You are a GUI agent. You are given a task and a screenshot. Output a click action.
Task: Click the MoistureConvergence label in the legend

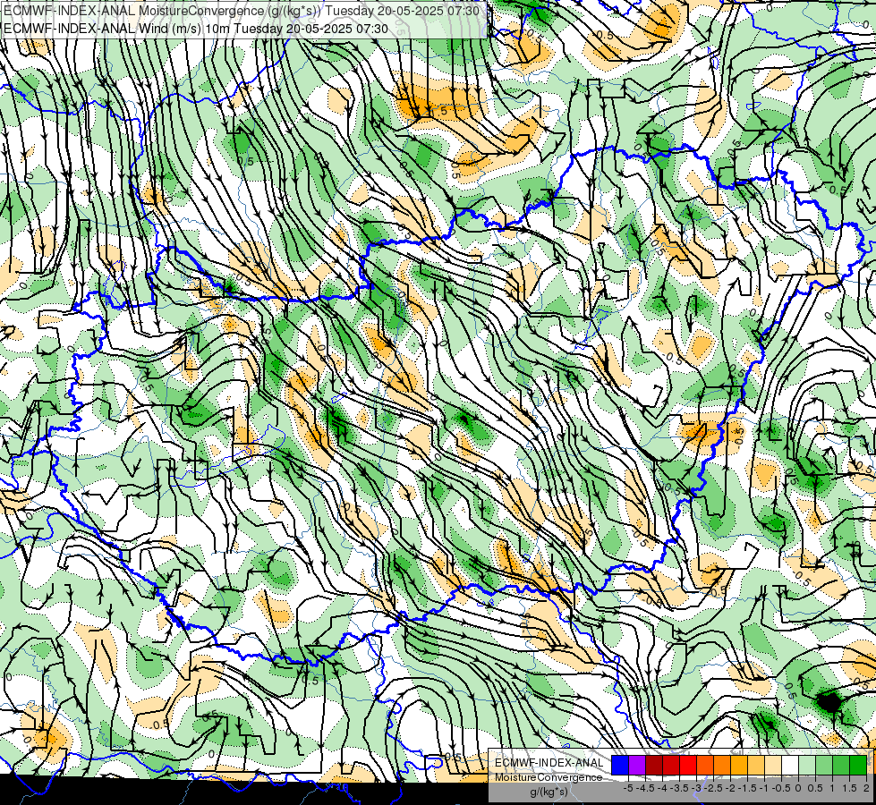pyautogui.click(x=549, y=777)
